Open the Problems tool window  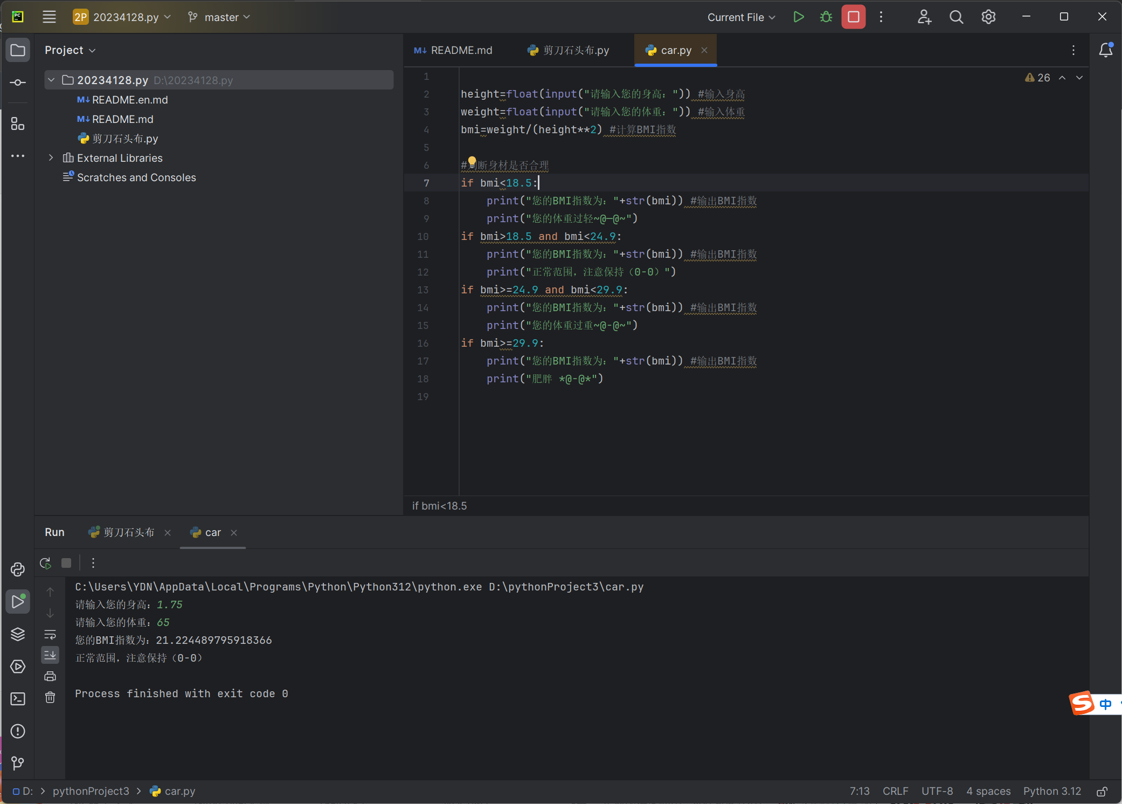[x=18, y=731]
